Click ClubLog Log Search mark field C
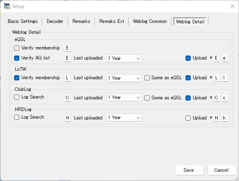Viewport: 239px width, 181px height. click(x=68, y=98)
